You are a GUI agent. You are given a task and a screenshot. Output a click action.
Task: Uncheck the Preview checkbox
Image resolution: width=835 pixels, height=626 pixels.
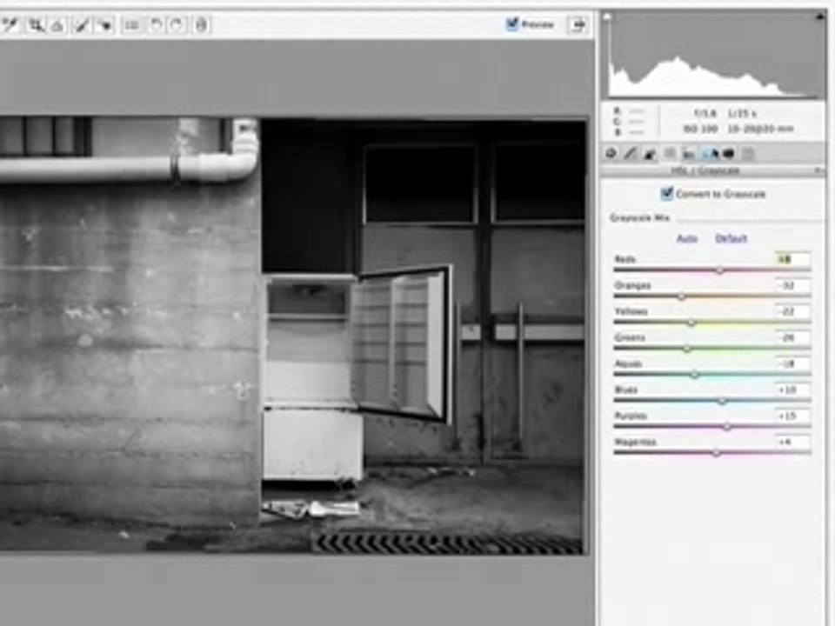point(511,23)
